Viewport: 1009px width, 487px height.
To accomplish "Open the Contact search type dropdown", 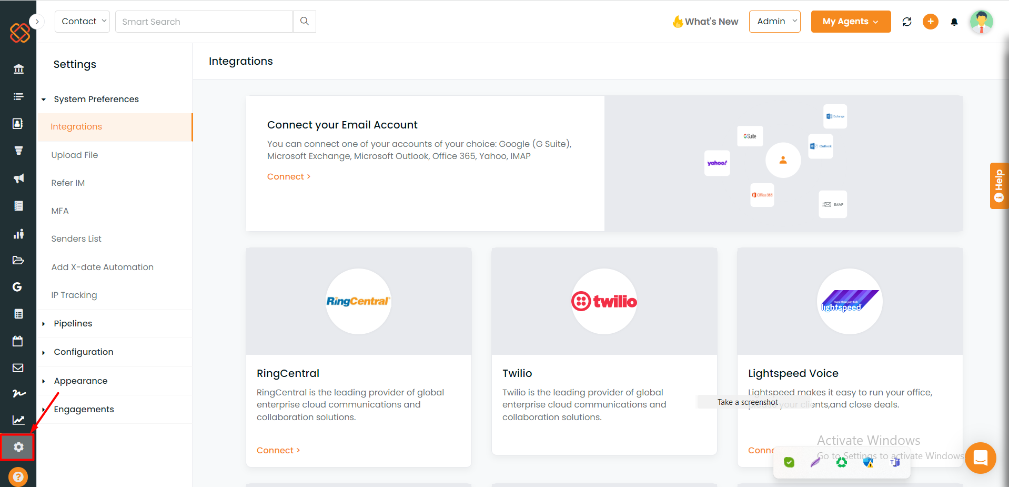I will (82, 22).
